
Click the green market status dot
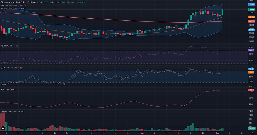(x=41, y=2)
